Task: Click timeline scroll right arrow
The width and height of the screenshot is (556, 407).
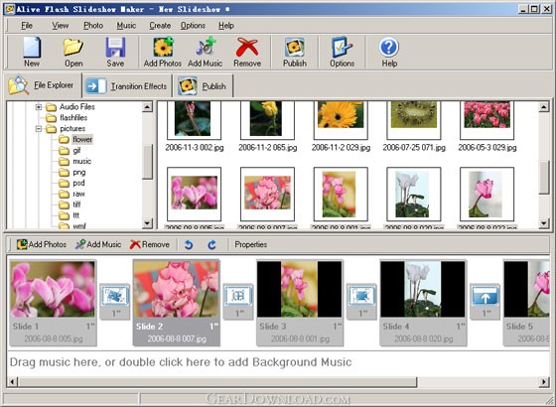Action: pos(544,382)
